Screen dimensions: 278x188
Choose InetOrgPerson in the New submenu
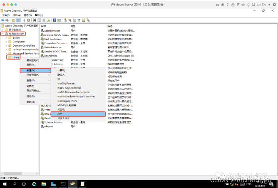point(78,84)
